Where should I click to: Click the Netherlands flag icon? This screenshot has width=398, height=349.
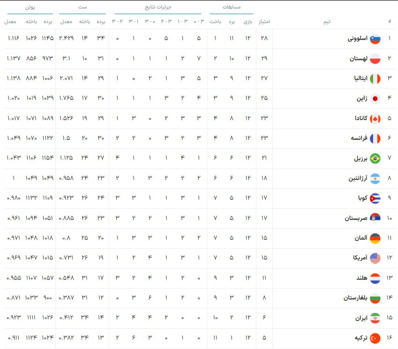tap(375, 278)
